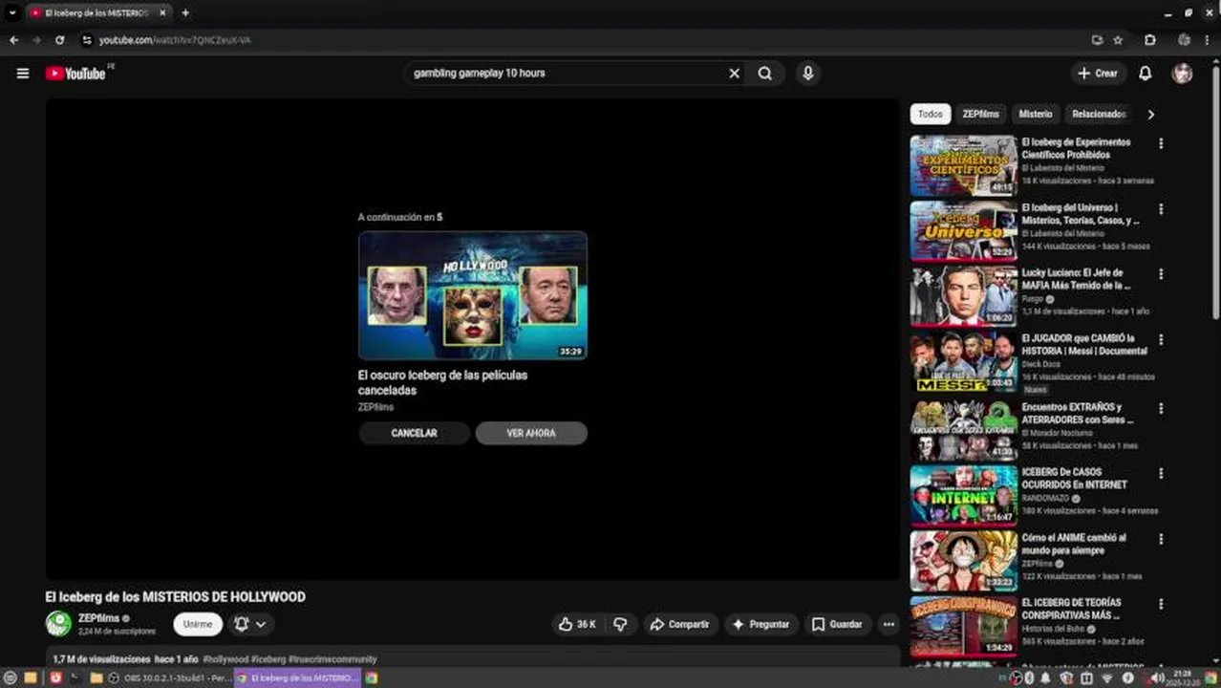Viewport: 1221px width, 688px height.
Task: Open the Crear create menu
Action: coord(1097,74)
